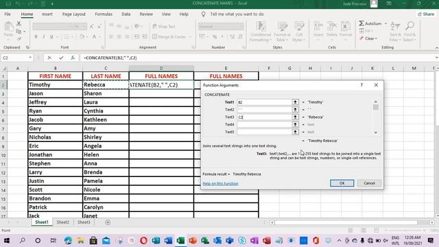Image resolution: width=439 pixels, height=247 pixels.
Task: Switch to the View tab
Action: 166,14
